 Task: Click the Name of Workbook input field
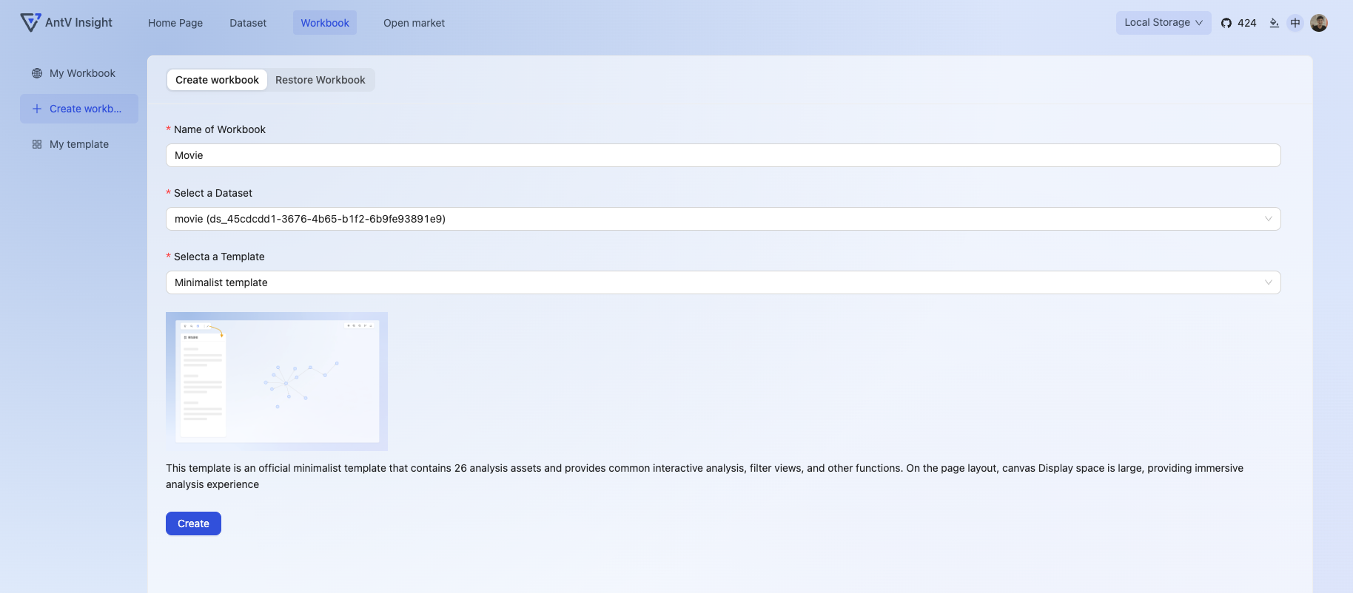click(723, 155)
